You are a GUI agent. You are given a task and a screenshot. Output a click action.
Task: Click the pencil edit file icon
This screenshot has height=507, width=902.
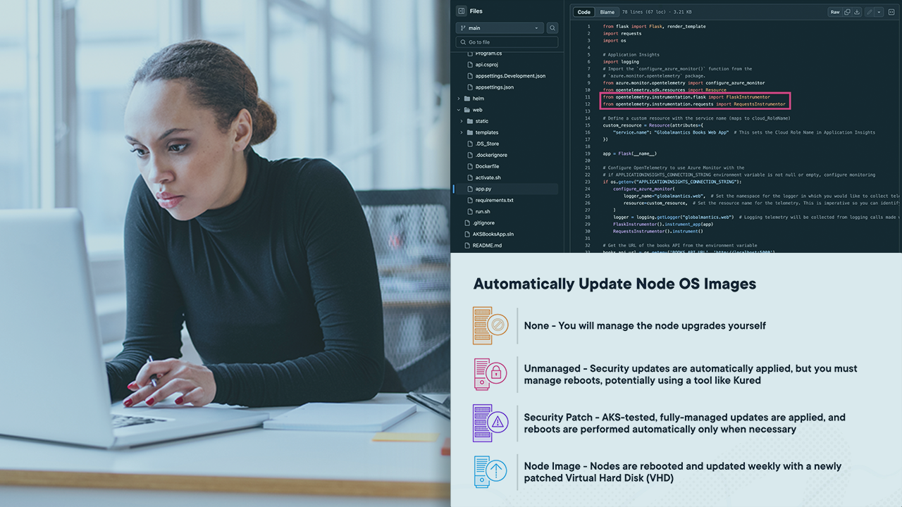pyautogui.click(x=870, y=12)
